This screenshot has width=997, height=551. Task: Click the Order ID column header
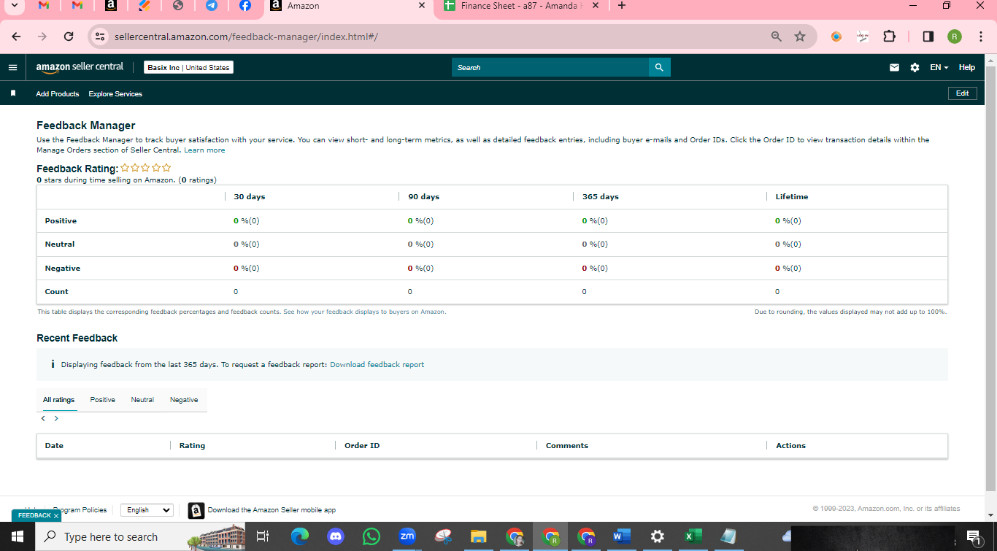362,445
